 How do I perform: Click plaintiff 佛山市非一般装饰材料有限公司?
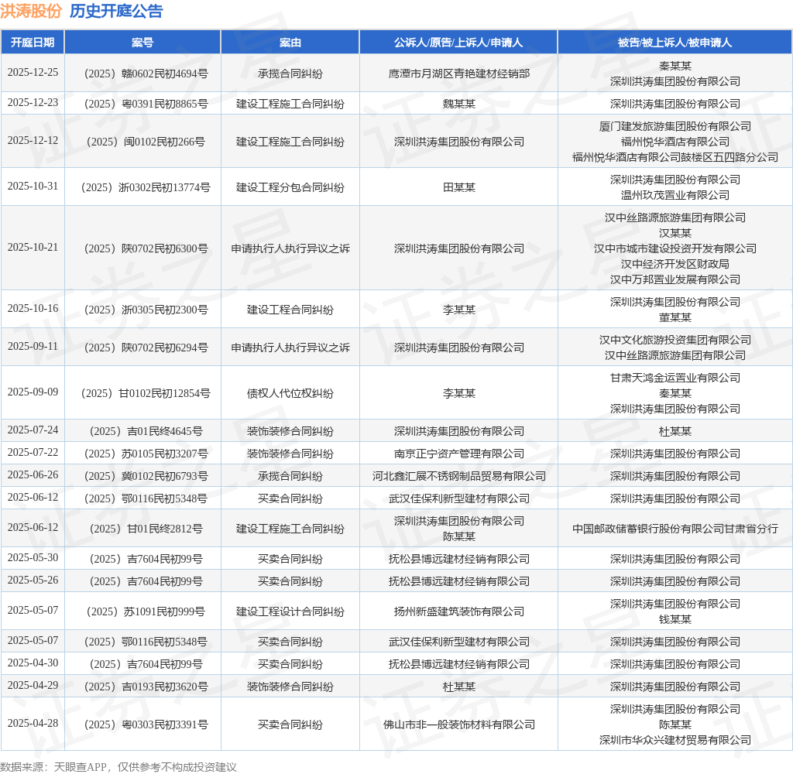(x=458, y=724)
